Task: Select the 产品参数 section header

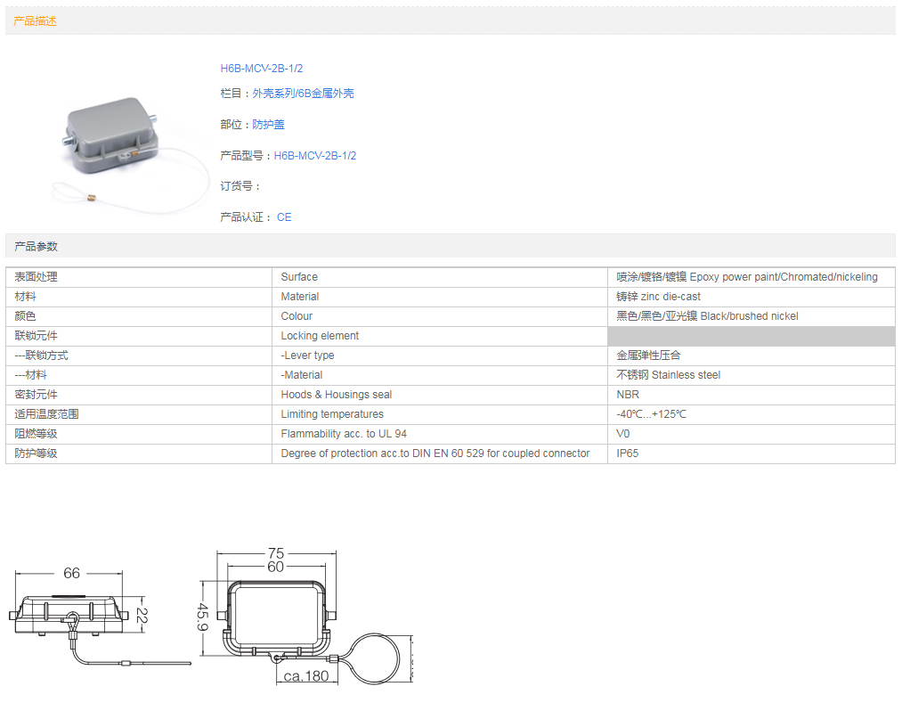Action: pyautogui.click(x=36, y=247)
